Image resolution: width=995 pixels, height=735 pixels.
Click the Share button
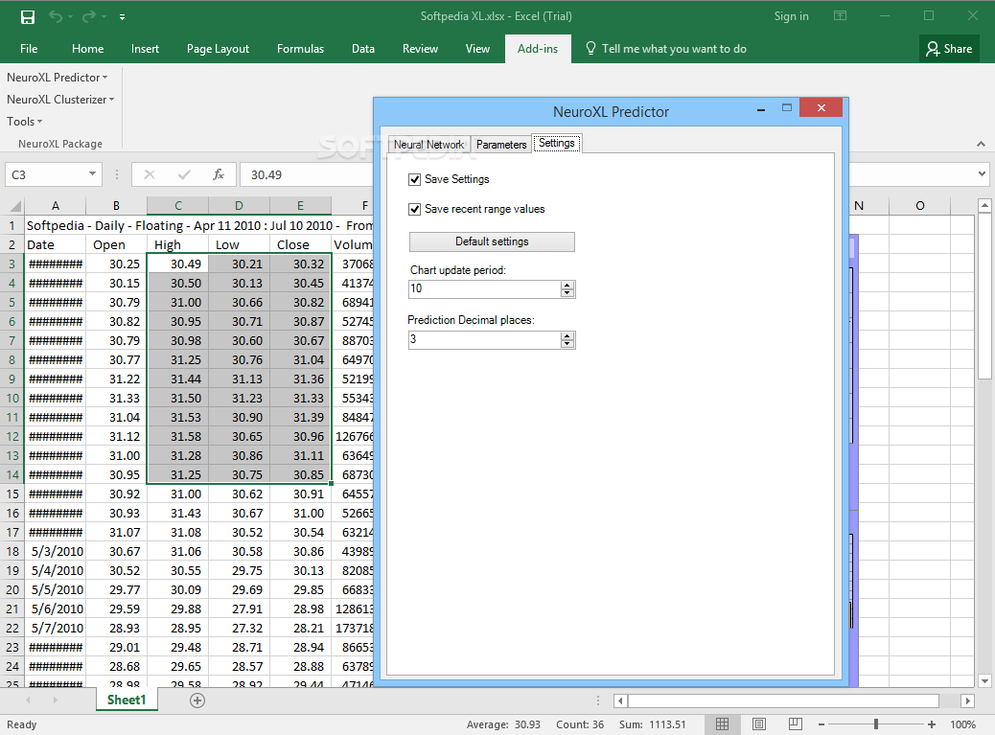pos(949,48)
